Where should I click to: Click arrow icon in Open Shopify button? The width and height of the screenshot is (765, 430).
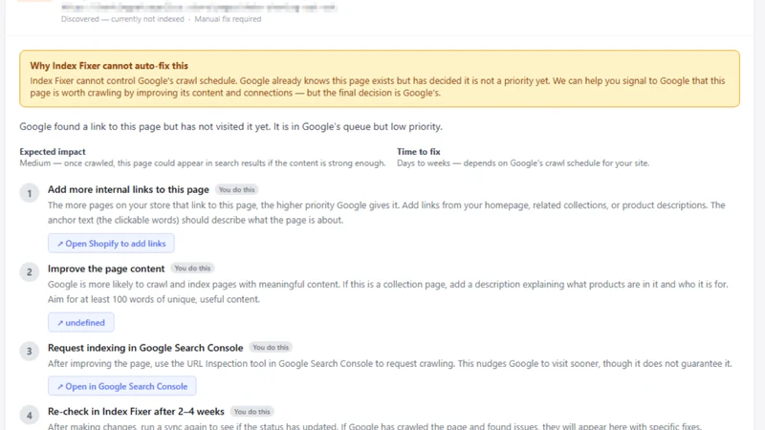coord(60,244)
